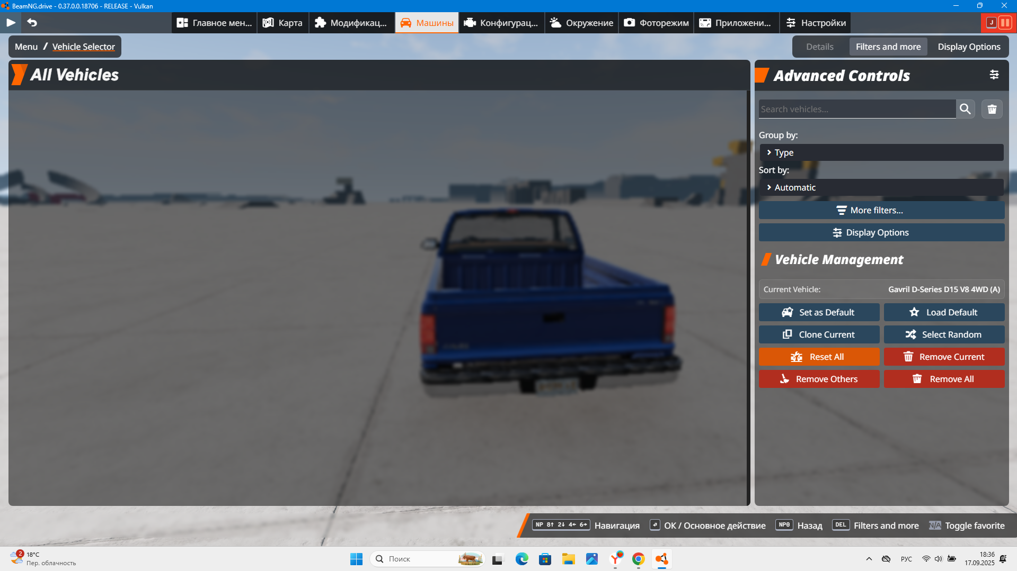
Task: Click the magnifier search icon
Action: pos(966,109)
